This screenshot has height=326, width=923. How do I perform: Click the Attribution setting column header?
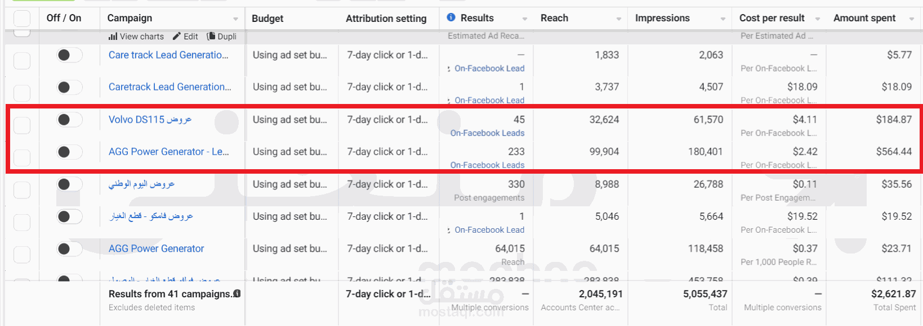pos(386,18)
